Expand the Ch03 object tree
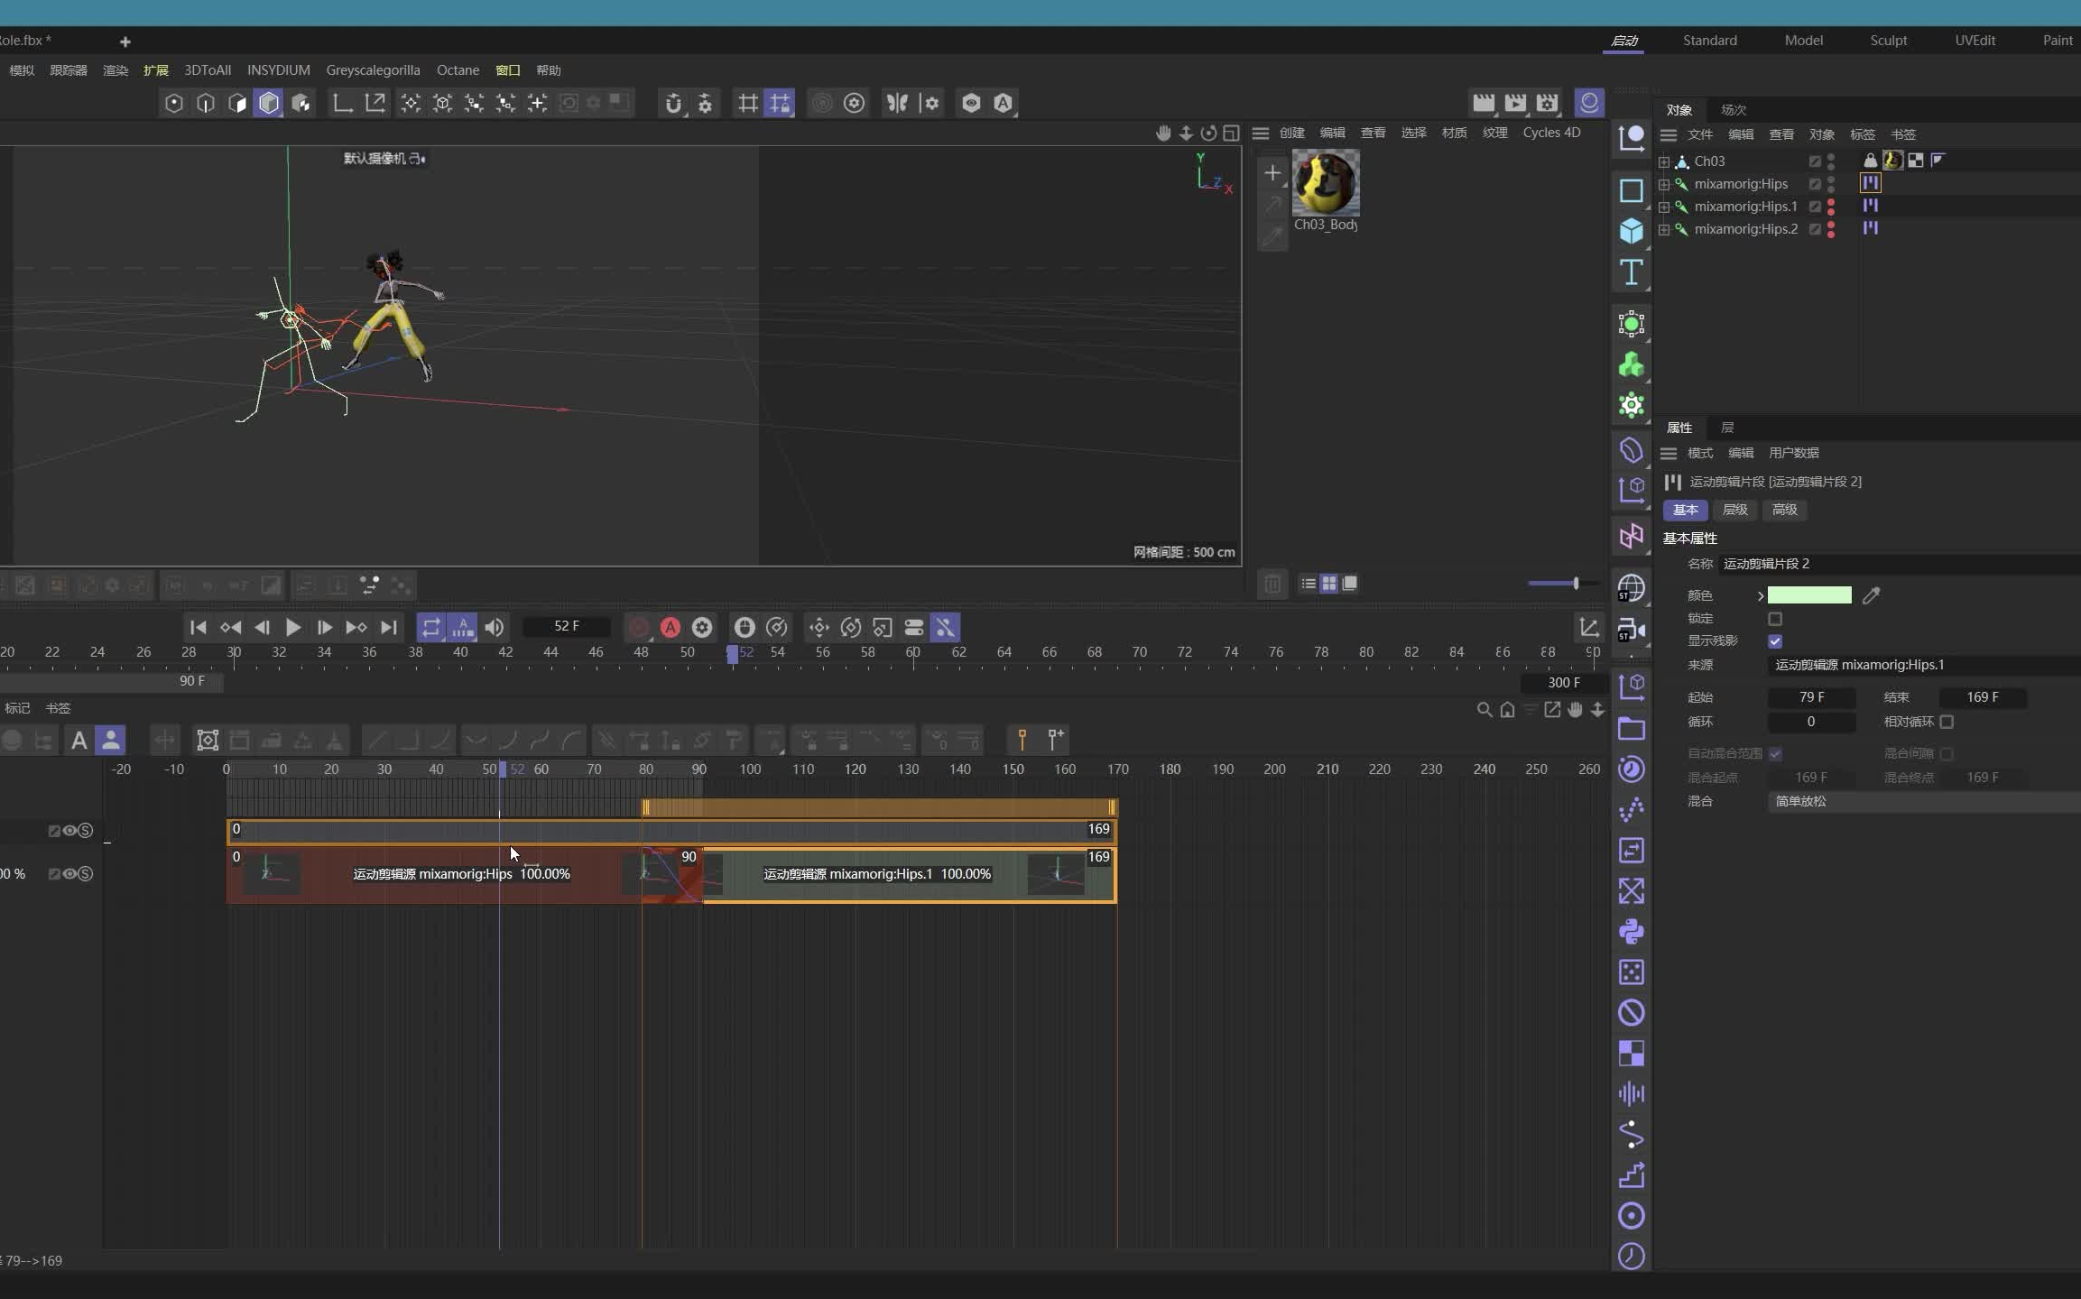Image resolution: width=2081 pixels, height=1299 pixels. tap(1664, 161)
